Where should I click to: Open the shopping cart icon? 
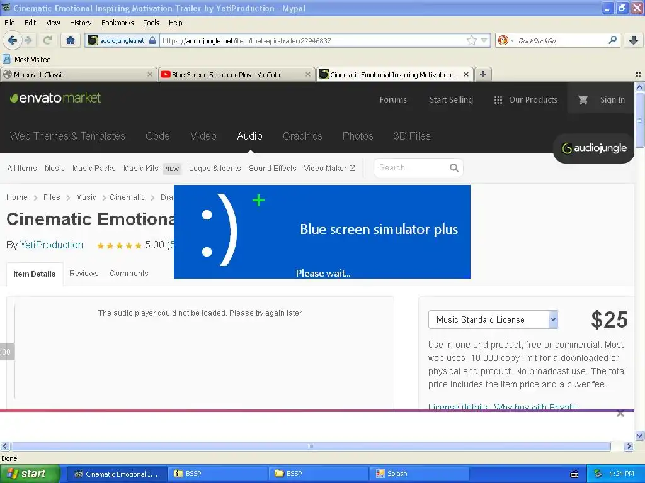coord(583,100)
